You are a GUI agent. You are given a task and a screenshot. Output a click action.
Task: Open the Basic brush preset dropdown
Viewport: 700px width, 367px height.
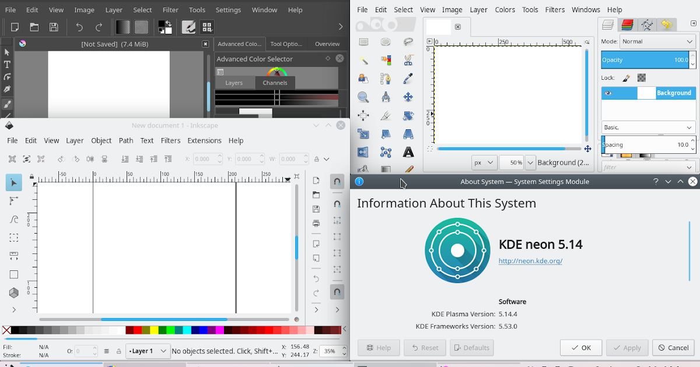click(648, 127)
